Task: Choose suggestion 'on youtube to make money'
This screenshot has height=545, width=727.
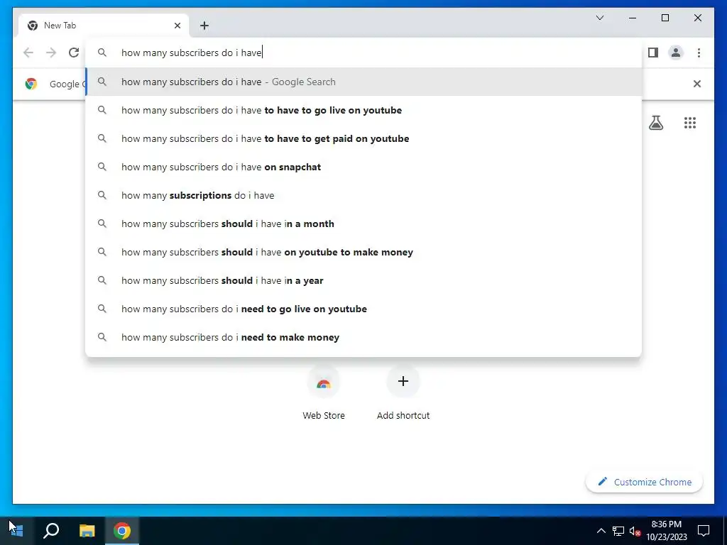Action: click(363, 252)
